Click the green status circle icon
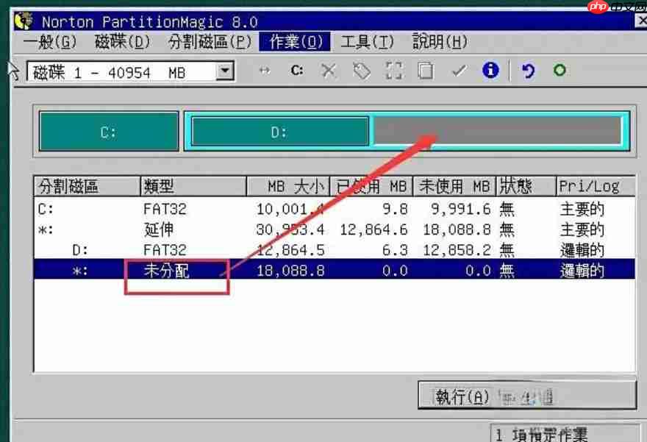 pos(560,71)
